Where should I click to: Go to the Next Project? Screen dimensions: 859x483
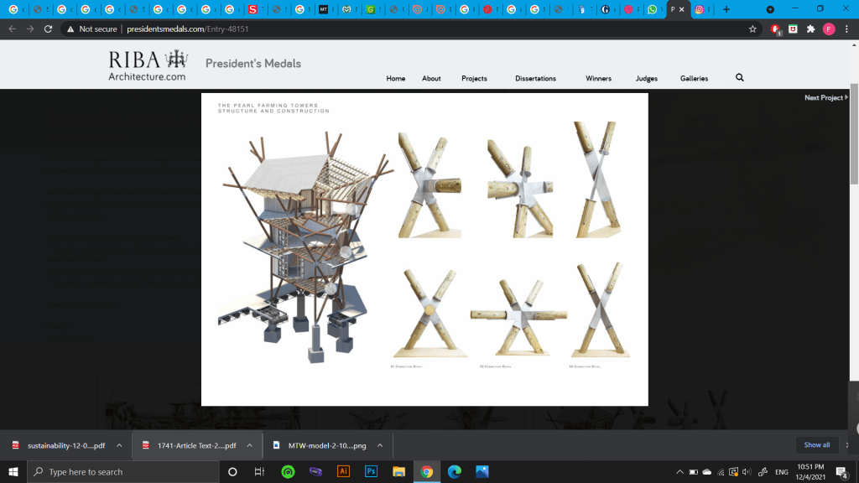tap(825, 98)
